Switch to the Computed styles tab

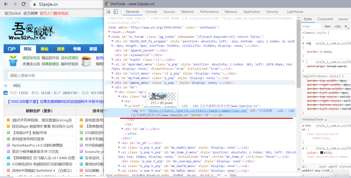coord(325,19)
